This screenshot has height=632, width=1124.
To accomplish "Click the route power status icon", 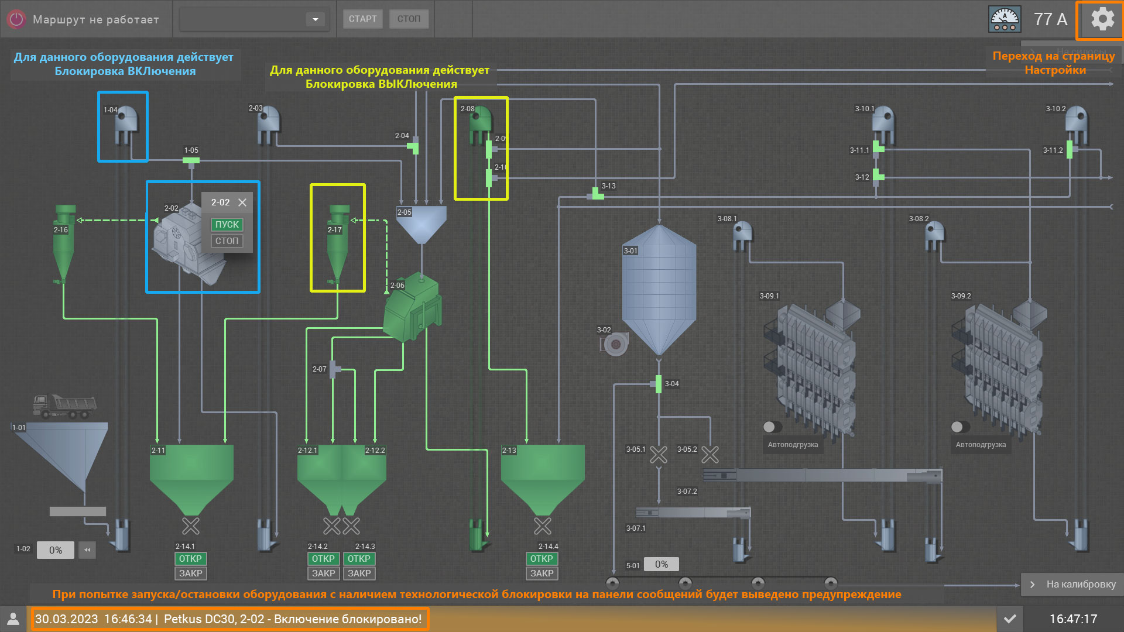I will coord(16,19).
